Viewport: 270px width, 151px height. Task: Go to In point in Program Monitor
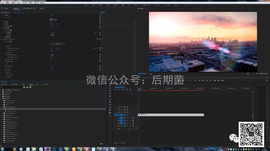coord(196,80)
